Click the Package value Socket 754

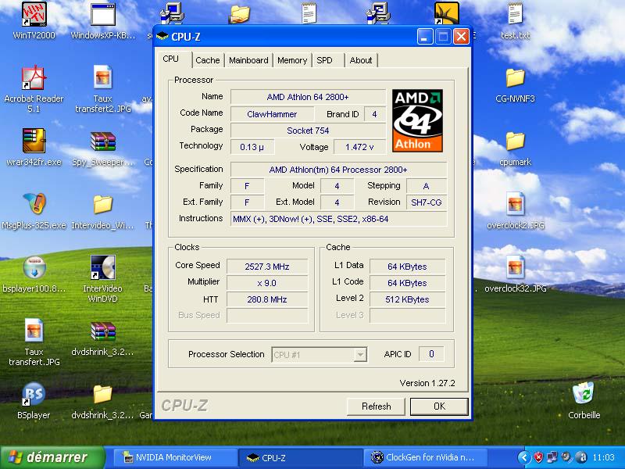[x=308, y=131]
